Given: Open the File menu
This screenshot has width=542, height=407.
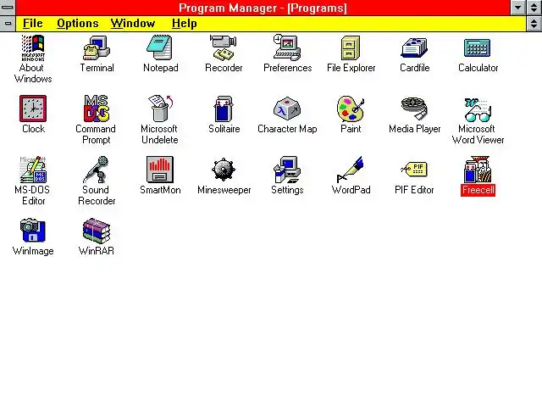Looking at the screenshot, I should coord(33,24).
